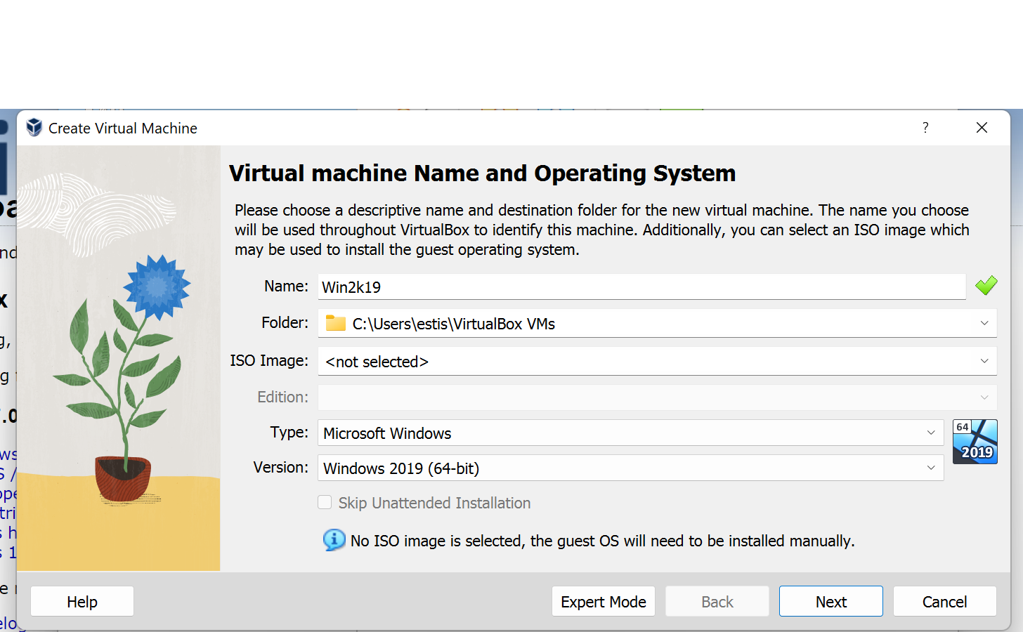Click the 'Skip Unattended Installation' label text
The image size is (1023, 632).
434,503
